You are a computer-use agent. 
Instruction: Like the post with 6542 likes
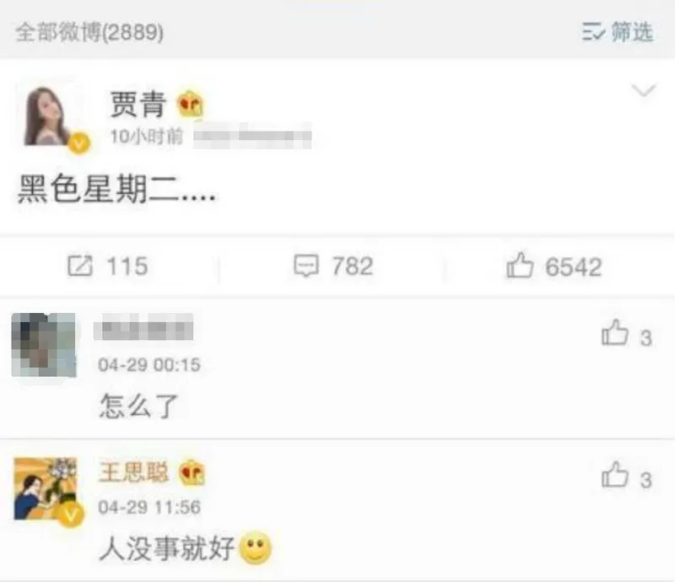(520, 265)
